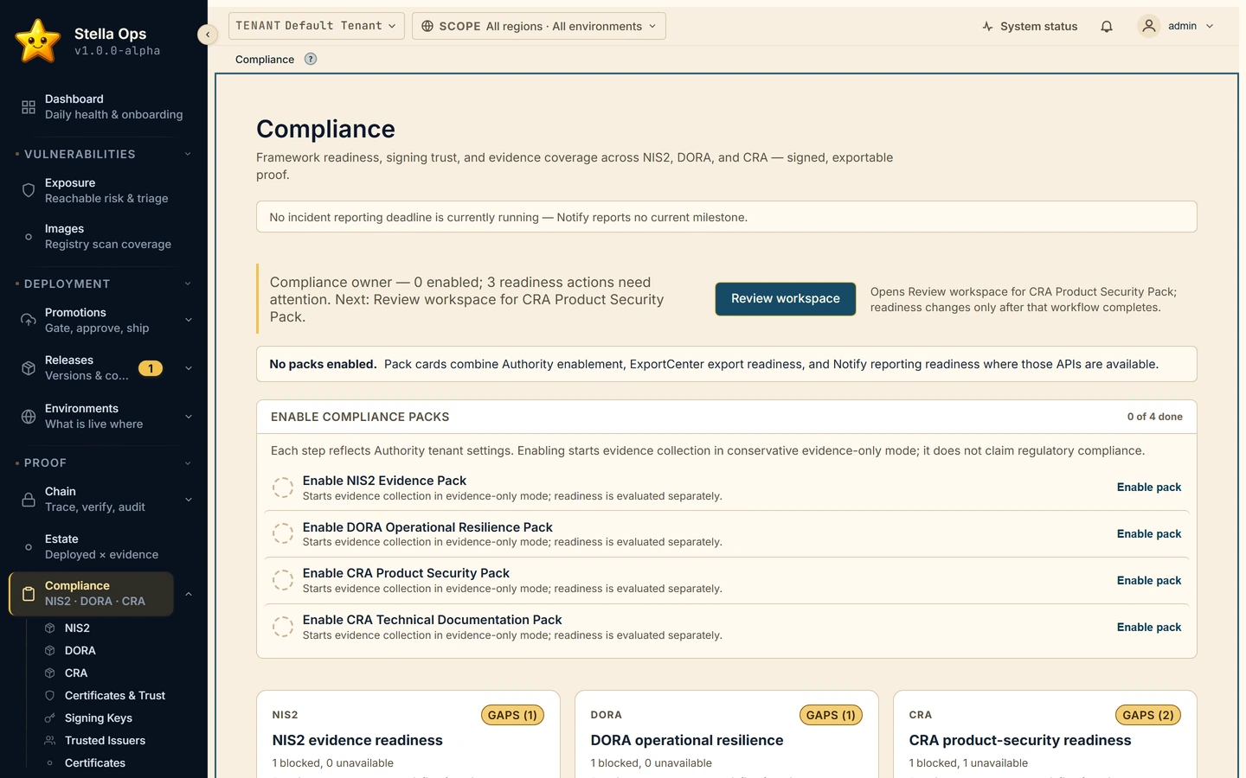Collapse the Deployment section chevron
Image resolution: width=1246 pixels, height=778 pixels.
(188, 284)
